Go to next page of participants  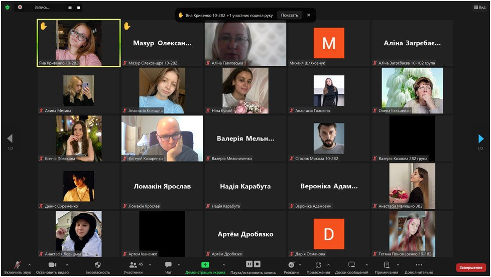481,138
